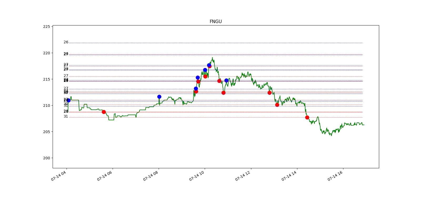Click the 07-14 10 x-axis label

point(197,176)
